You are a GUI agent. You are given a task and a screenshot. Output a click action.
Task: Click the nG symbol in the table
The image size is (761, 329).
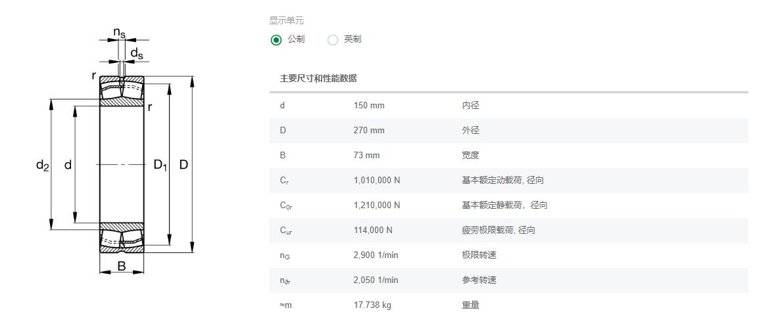pos(285,255)
